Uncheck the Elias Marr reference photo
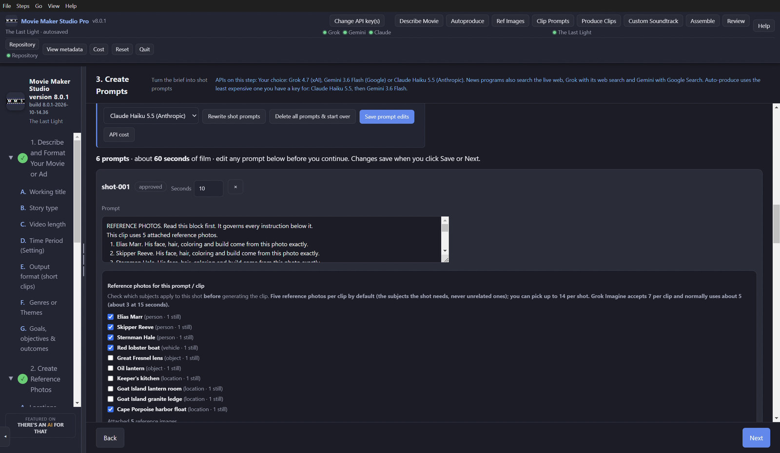 [x=111, y=317]
